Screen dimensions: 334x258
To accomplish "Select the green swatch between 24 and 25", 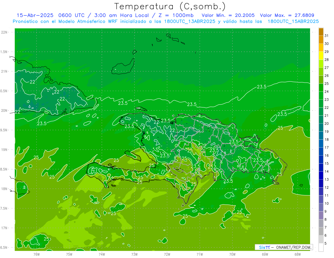I will (x=321, y=88).
